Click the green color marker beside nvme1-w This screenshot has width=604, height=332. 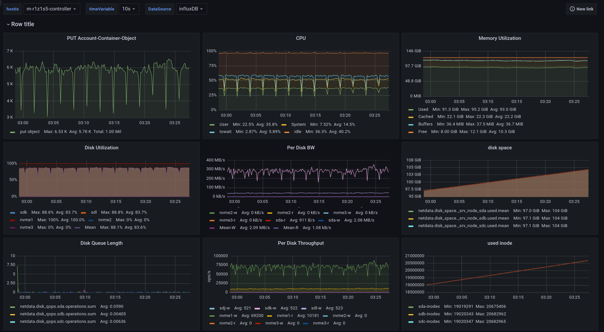(212, 316)
